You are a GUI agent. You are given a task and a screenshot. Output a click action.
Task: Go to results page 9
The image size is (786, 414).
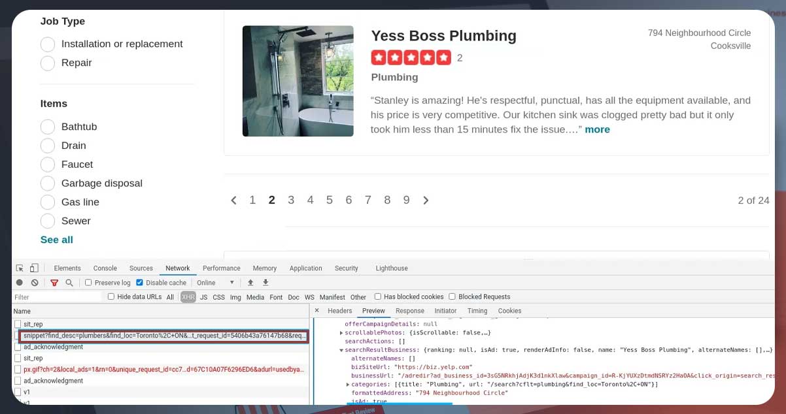point(406,200)
